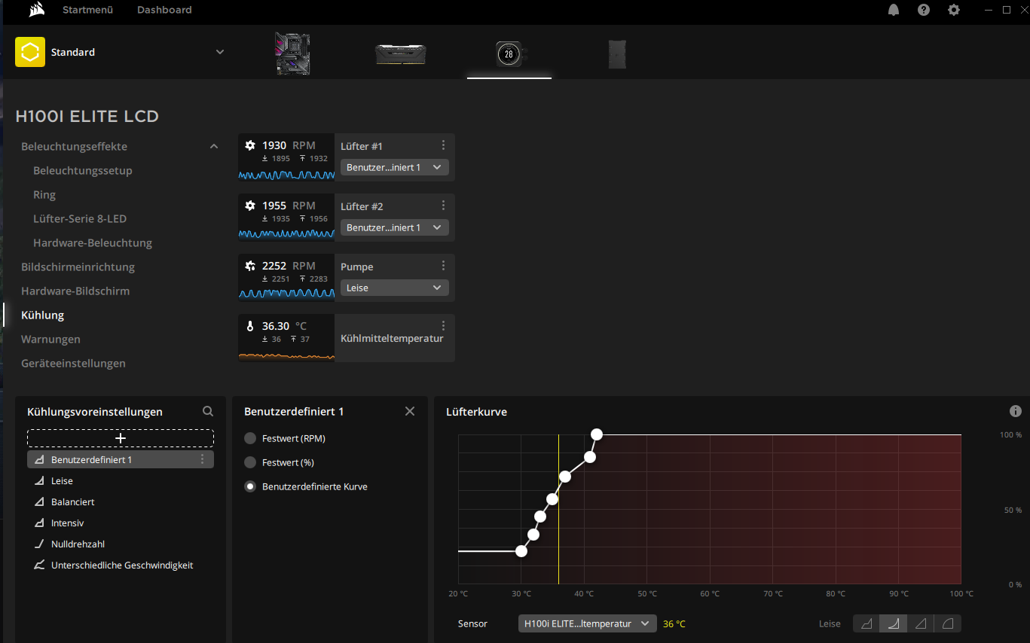Open the Lüfter #1 three-dot menu

point(443,145)
